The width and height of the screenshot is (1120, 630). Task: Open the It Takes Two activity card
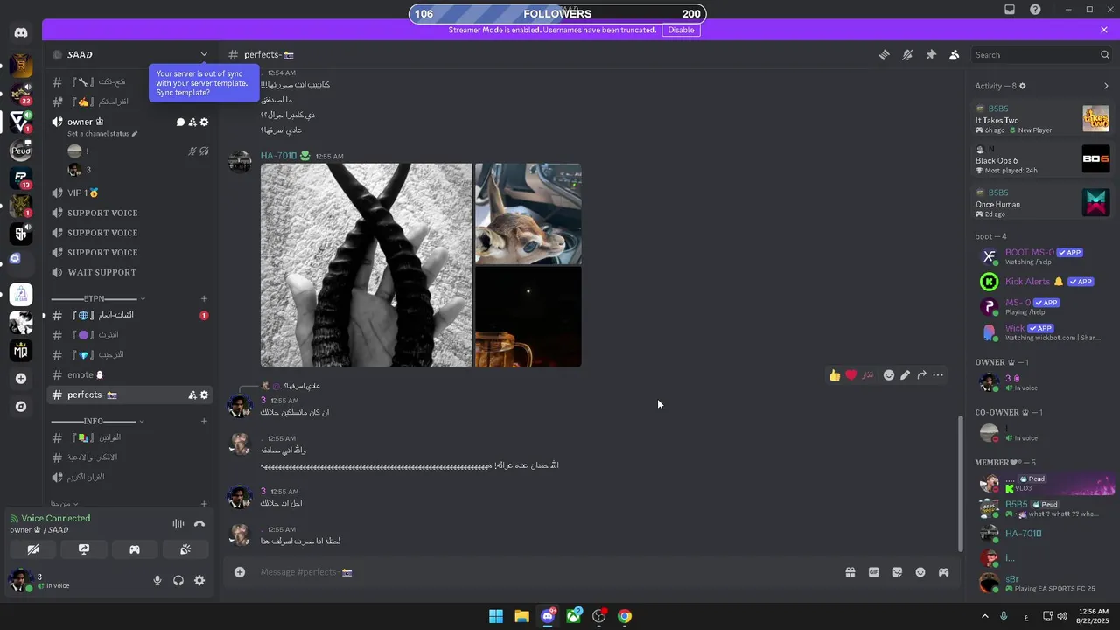click(1042, 119)
